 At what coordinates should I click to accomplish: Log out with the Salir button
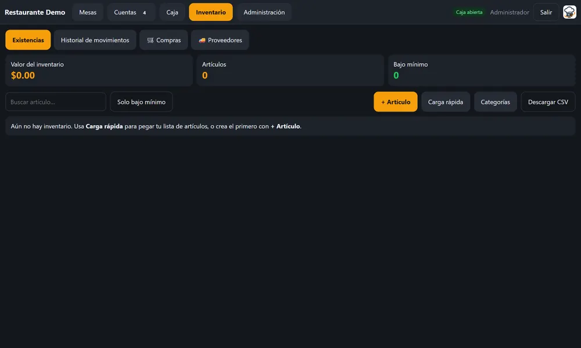(x=546, y=12)
